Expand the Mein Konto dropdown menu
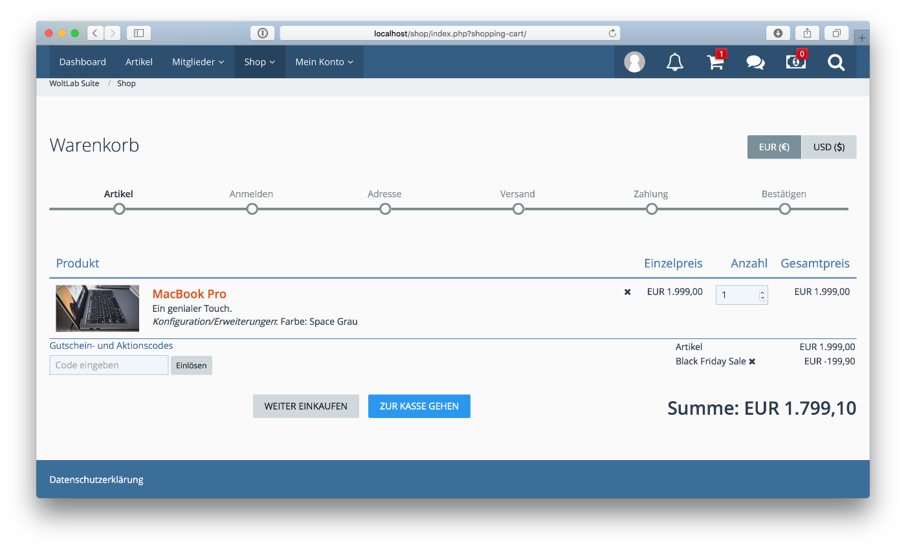The height and width of the screenshot is (550, 906). pos(324,62)
